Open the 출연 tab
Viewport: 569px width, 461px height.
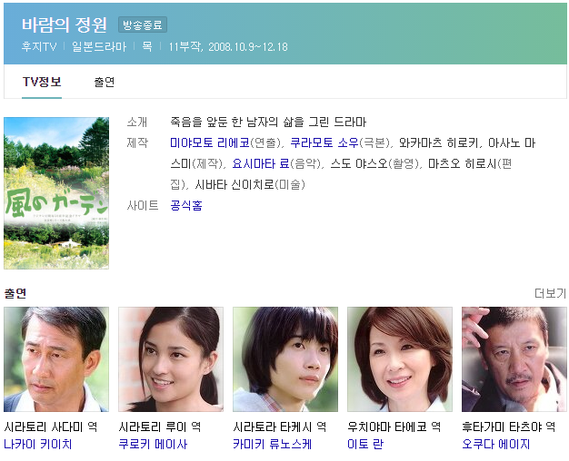click(105, 82)
